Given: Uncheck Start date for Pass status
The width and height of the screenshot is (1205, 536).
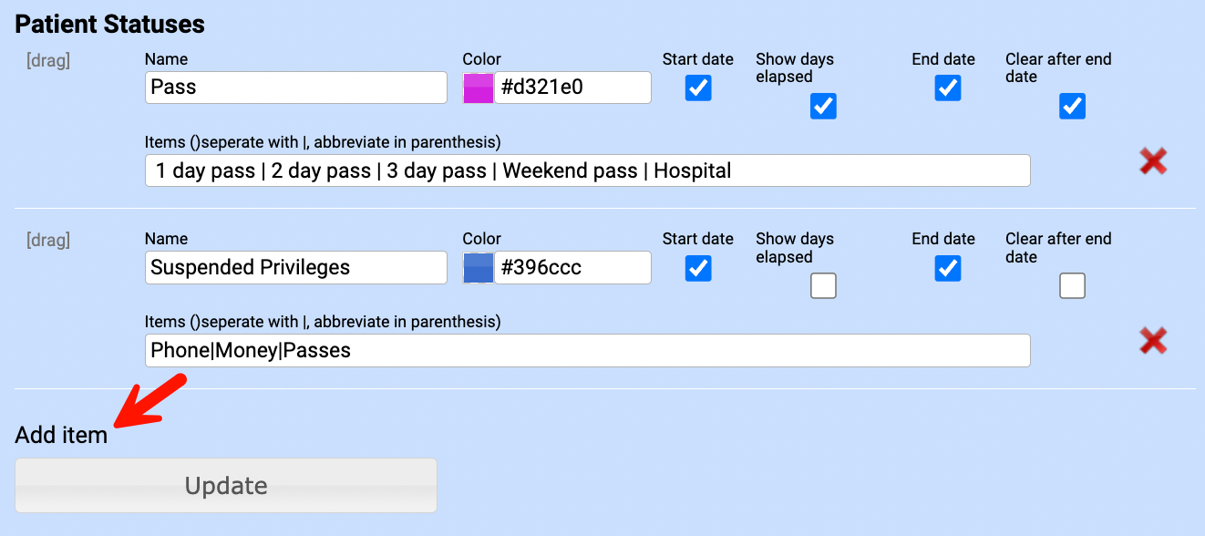Looking at the screenshot, I should pyautogui.click(x=698, y=88).
